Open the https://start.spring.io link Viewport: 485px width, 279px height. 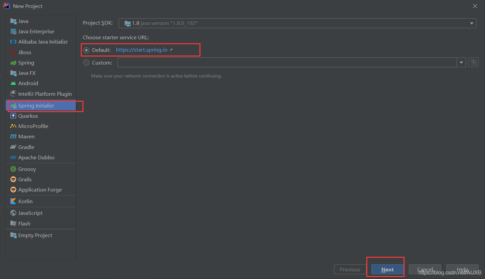pyautogui.click(x=142, y=50)
